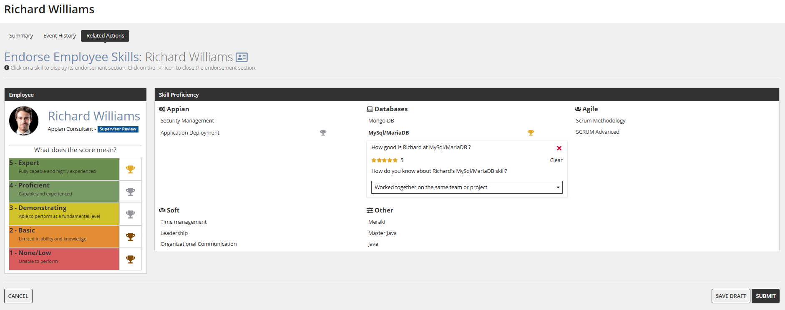Screen dimensions: 785x310
Task: Click the grey trophy in the Demonstrating row
Action: click(x=131, y=215)
